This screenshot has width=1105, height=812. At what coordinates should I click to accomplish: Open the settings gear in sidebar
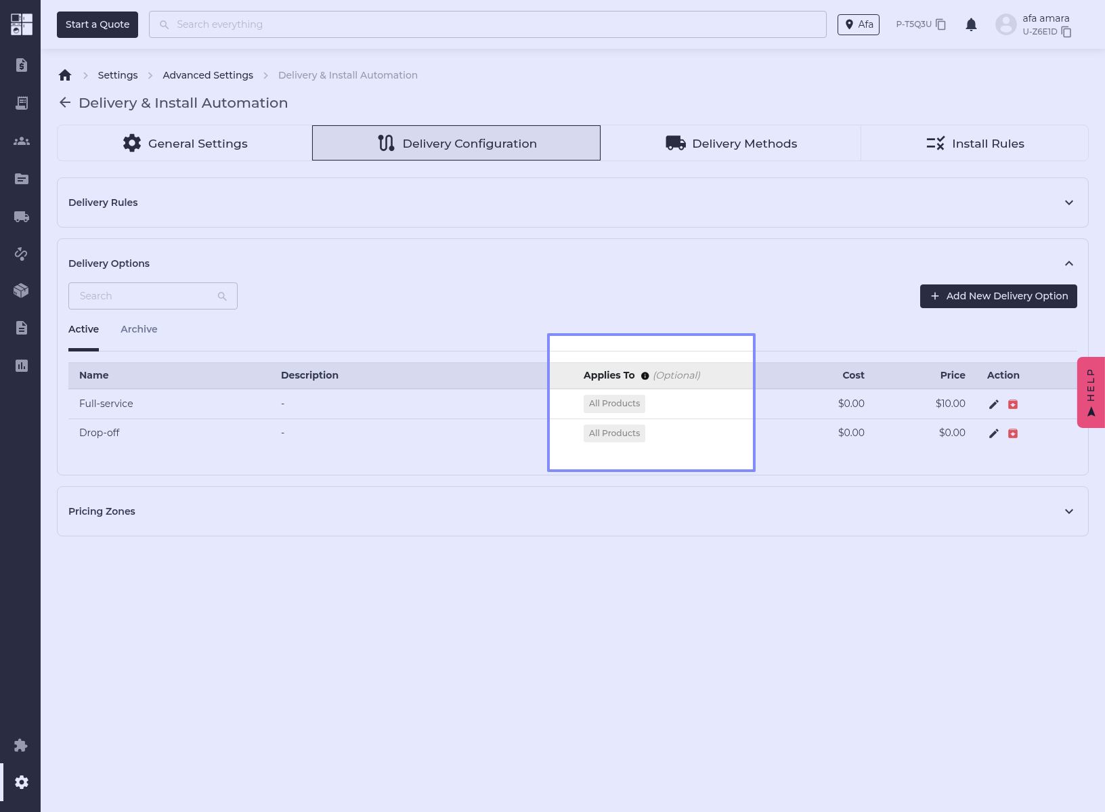[x=22, y=782]
